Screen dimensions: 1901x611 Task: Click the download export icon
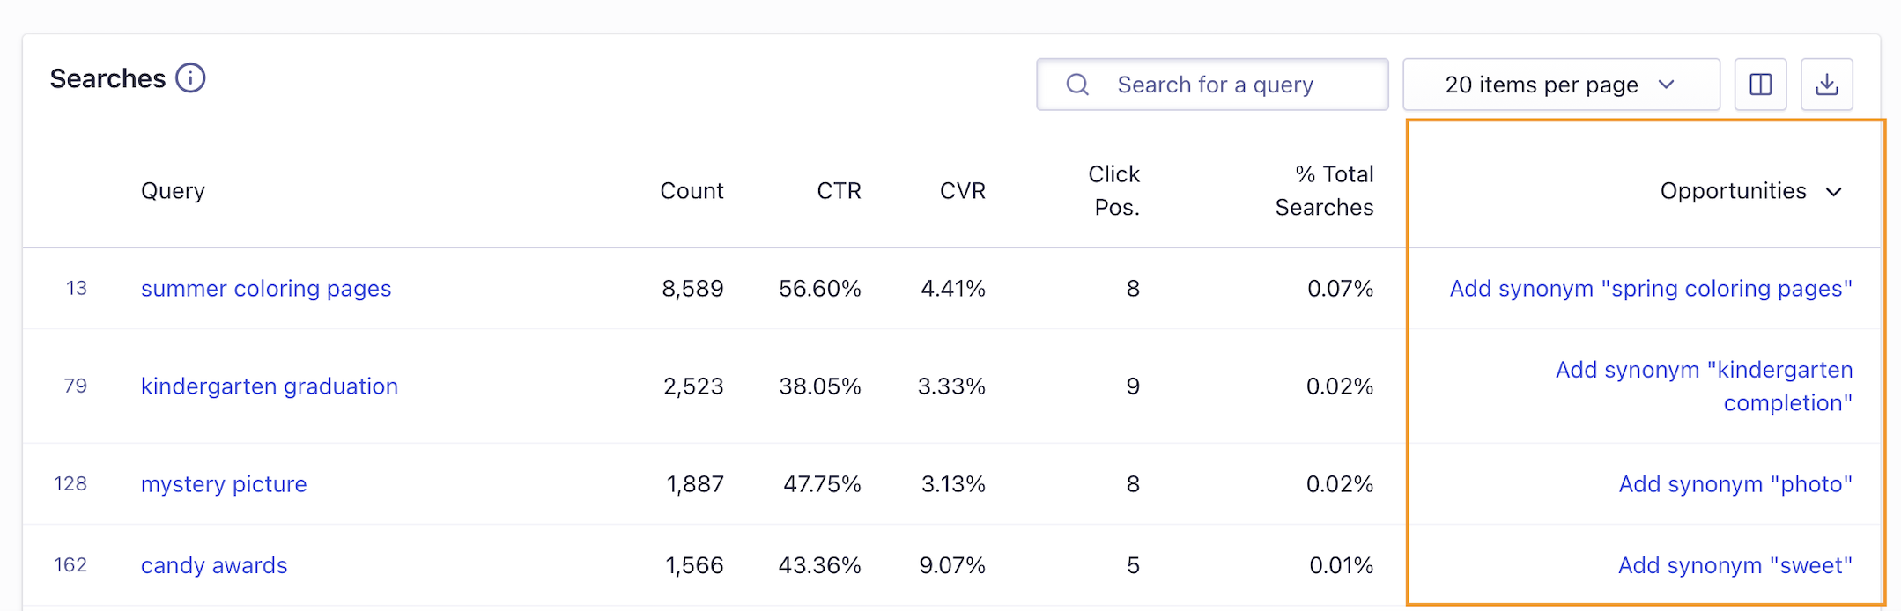point(1826,85)
